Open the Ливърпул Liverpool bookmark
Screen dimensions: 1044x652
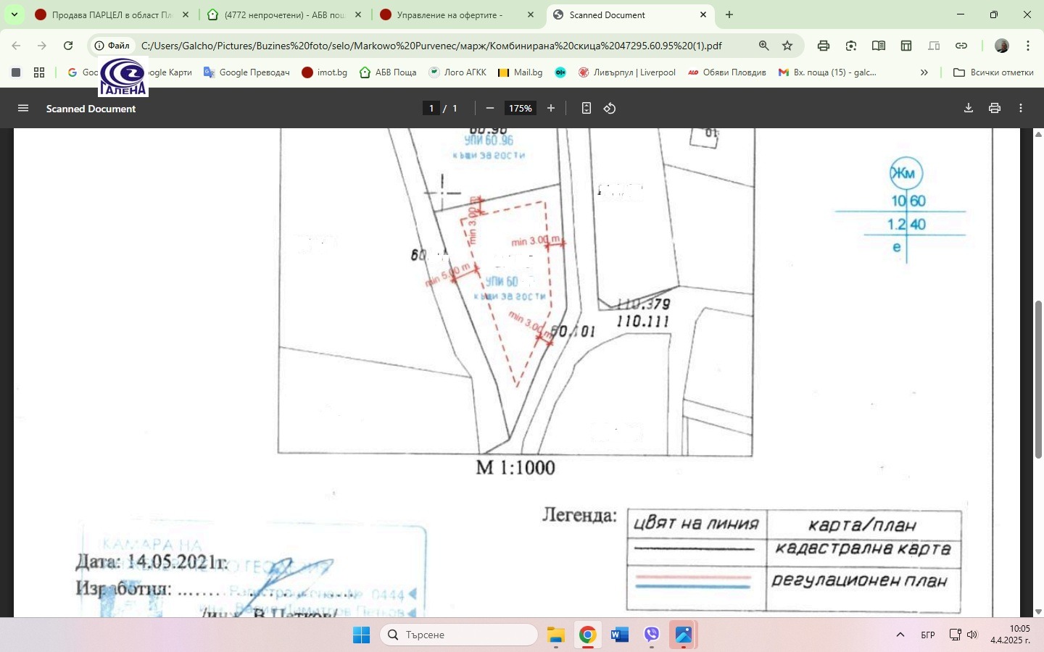coord(627,72)
